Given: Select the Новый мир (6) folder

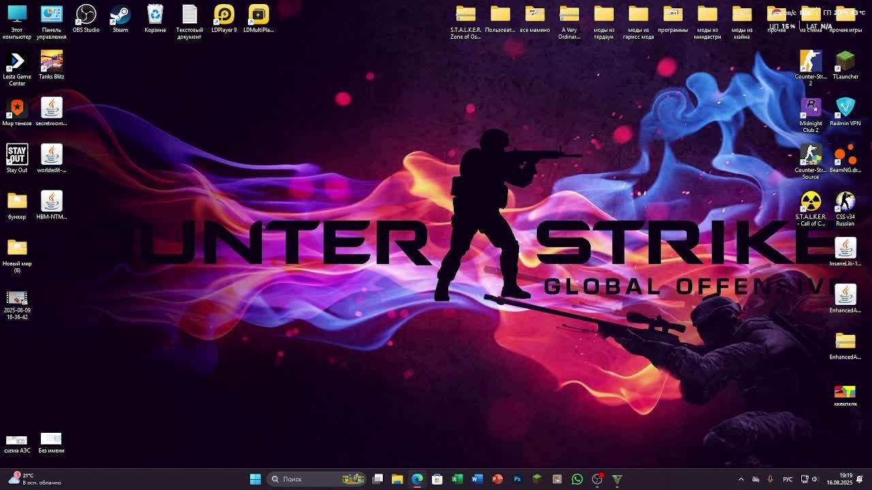Looking at the screenshot, I should (17, 255).
